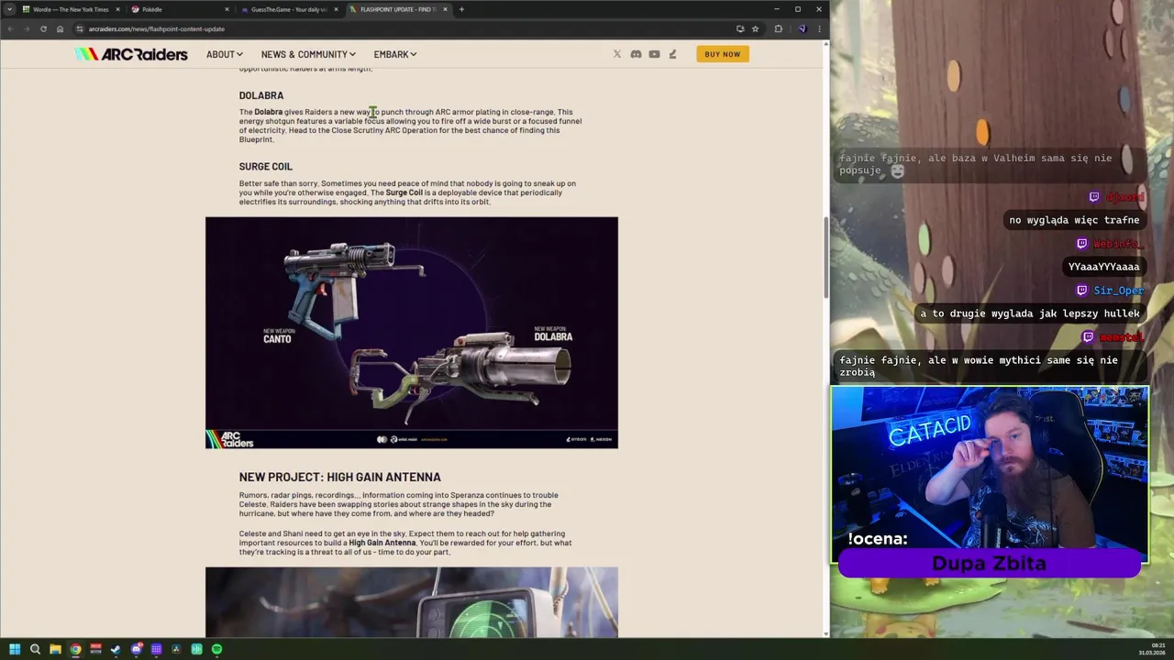1174x660 pixels.
Task: Click the browser back arrow
Action: [x=10, y=28]
